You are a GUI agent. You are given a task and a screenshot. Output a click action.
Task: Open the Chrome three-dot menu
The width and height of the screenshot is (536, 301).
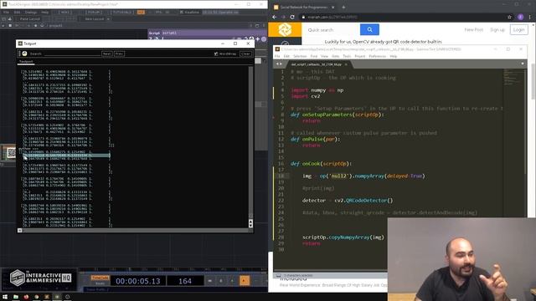(x=530, y=17)
